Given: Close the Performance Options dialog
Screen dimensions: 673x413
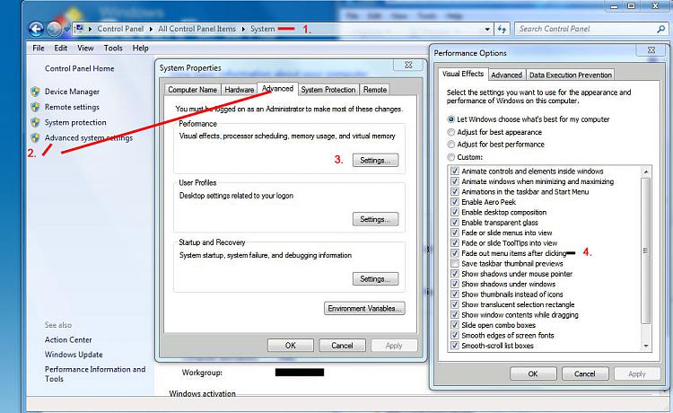Looking at the screenshot, I should click(651, 49).
